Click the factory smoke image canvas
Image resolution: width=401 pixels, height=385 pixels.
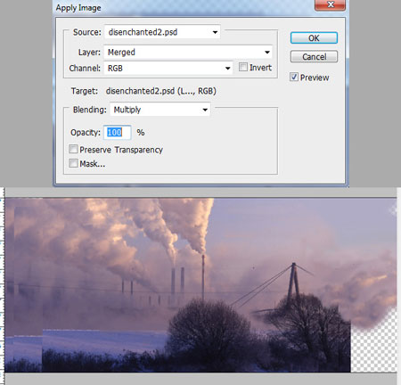point(200,285)
